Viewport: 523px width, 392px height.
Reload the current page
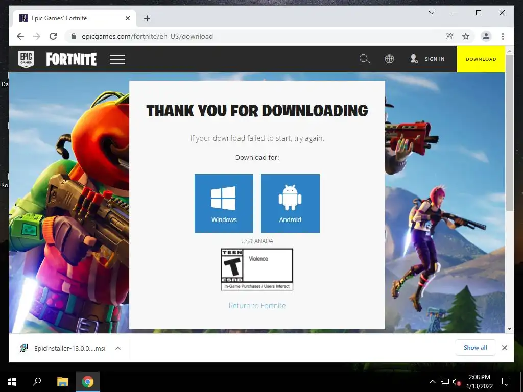(53, 36)
